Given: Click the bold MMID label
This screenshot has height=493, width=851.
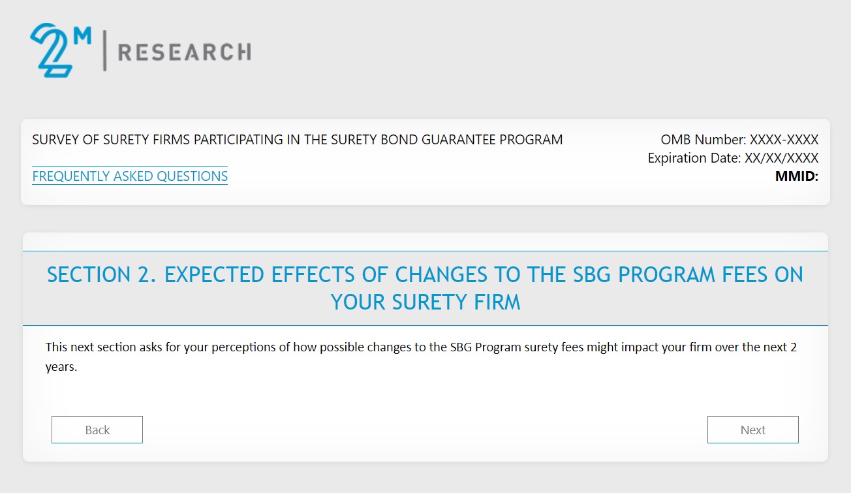Looking at the screenshot, I should point(796,176).
